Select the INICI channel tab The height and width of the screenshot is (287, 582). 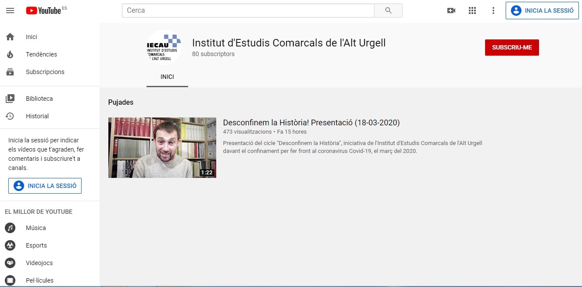167,77
